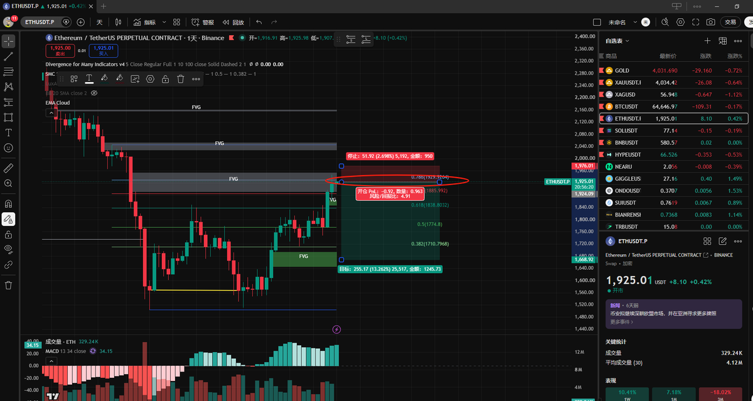This screenshot has width=753, height=401.
Task: Start bar replay mode
Action: 233,22
